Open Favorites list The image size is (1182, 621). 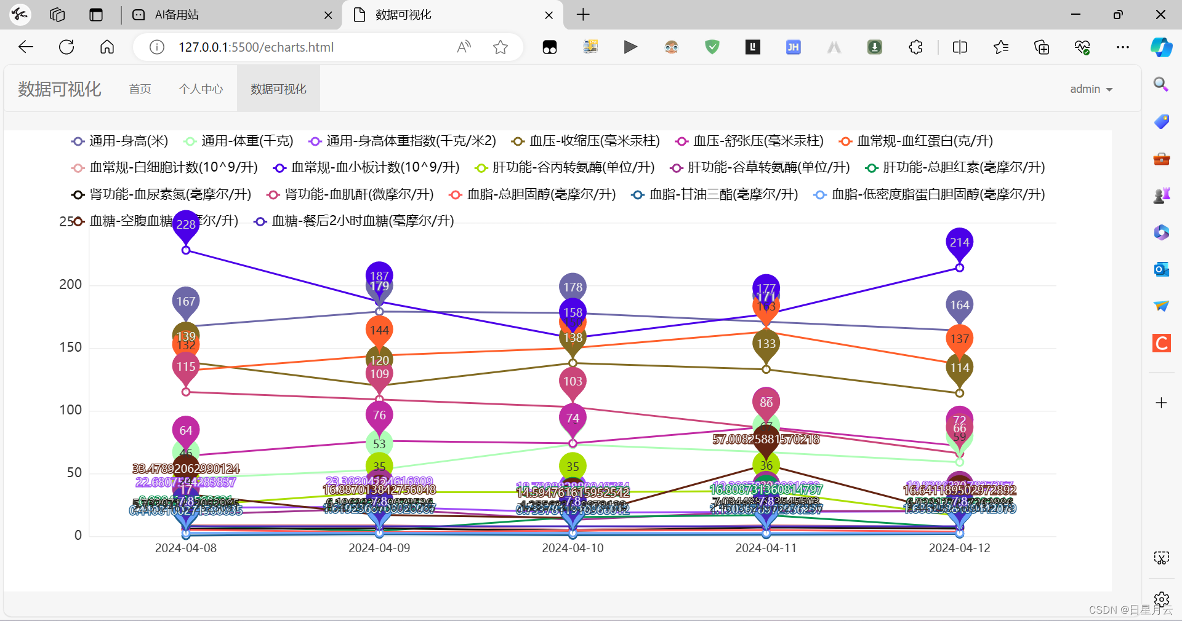click(1001, 47)
